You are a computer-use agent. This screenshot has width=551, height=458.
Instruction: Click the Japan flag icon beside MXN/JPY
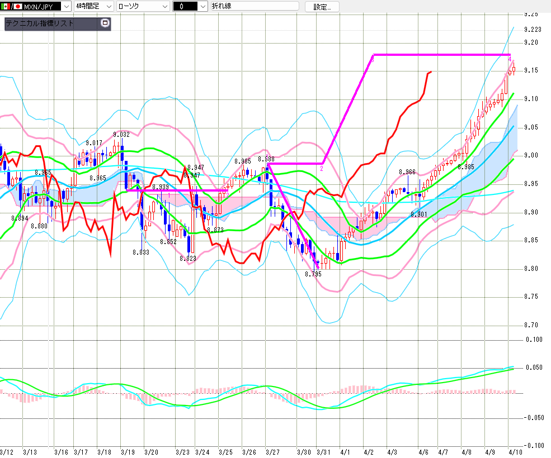point(17,7)
